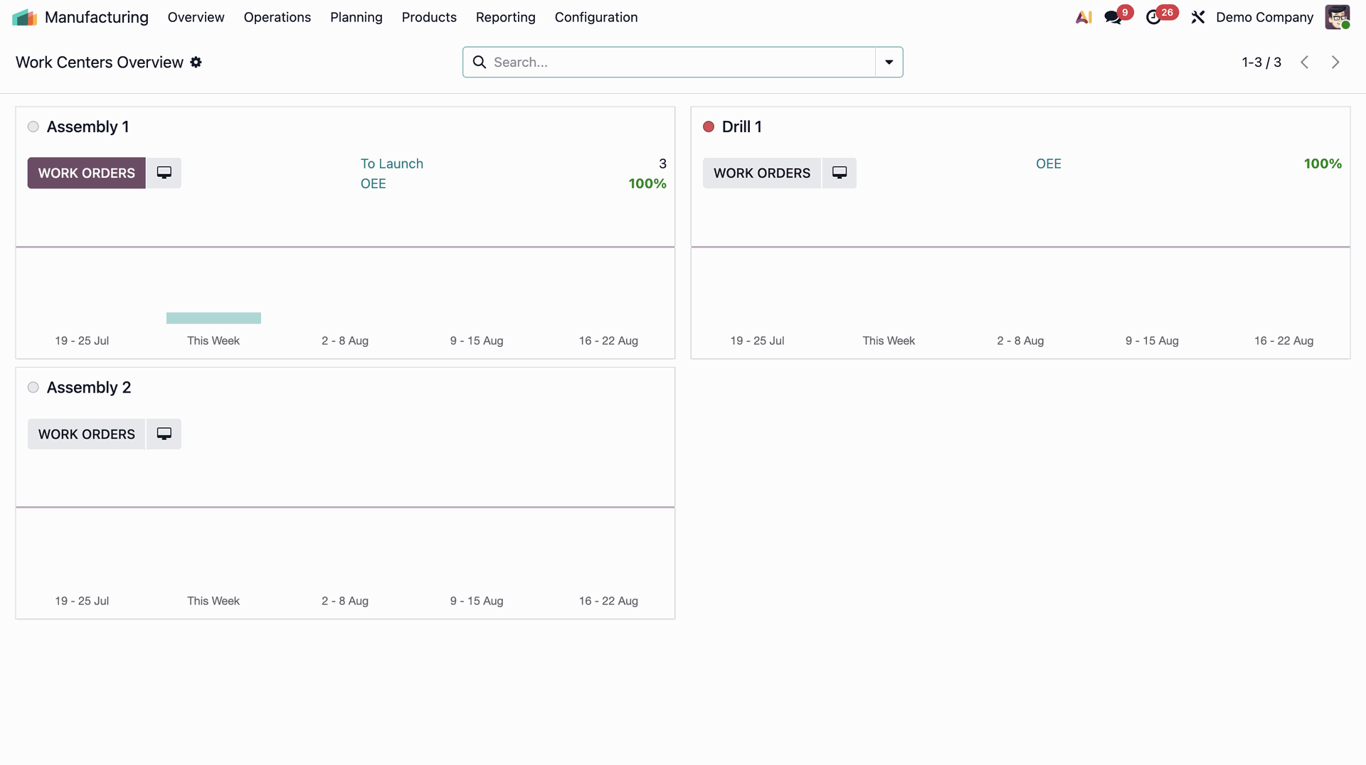This screenshot has height=765, width=1366.
Task: Open activities clock icon with 26 badge
Action: tap(1154, 17)
